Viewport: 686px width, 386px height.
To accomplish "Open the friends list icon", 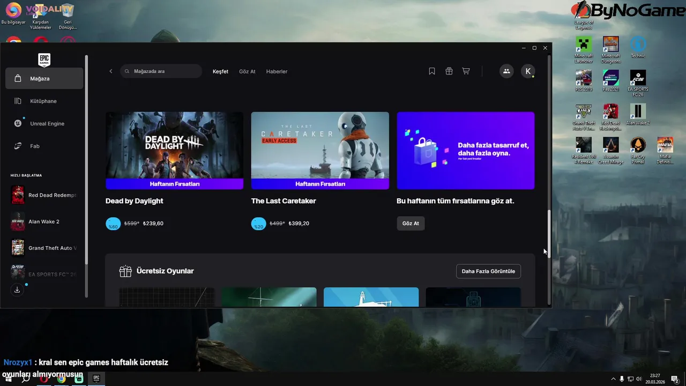I will click(506, 71).
